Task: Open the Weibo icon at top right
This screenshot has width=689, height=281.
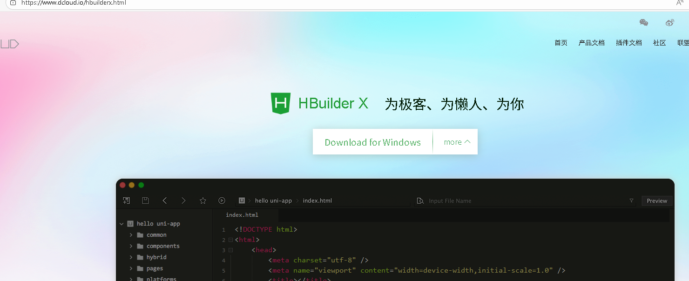Action: (670, 22)
